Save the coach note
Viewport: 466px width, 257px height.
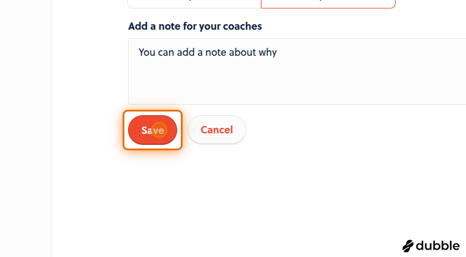[x=152, y=130]
